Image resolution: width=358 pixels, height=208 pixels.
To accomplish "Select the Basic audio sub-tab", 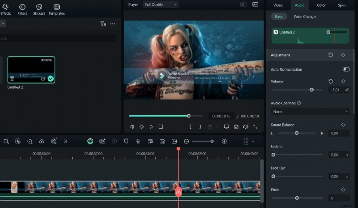I will point(279,17).
